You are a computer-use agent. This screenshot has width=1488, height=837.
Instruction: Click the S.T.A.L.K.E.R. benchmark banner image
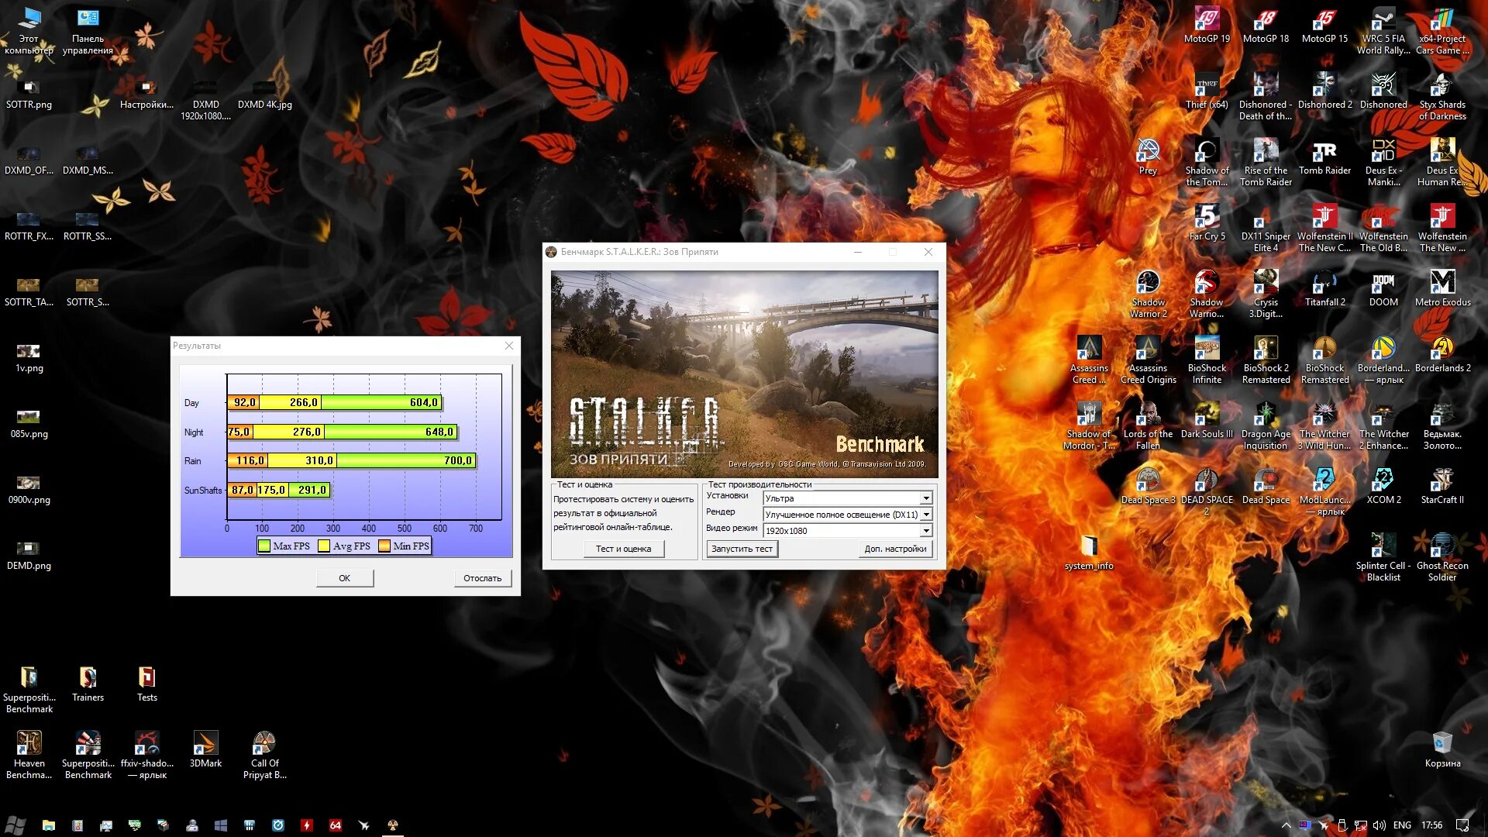click(x=744, y=374)
